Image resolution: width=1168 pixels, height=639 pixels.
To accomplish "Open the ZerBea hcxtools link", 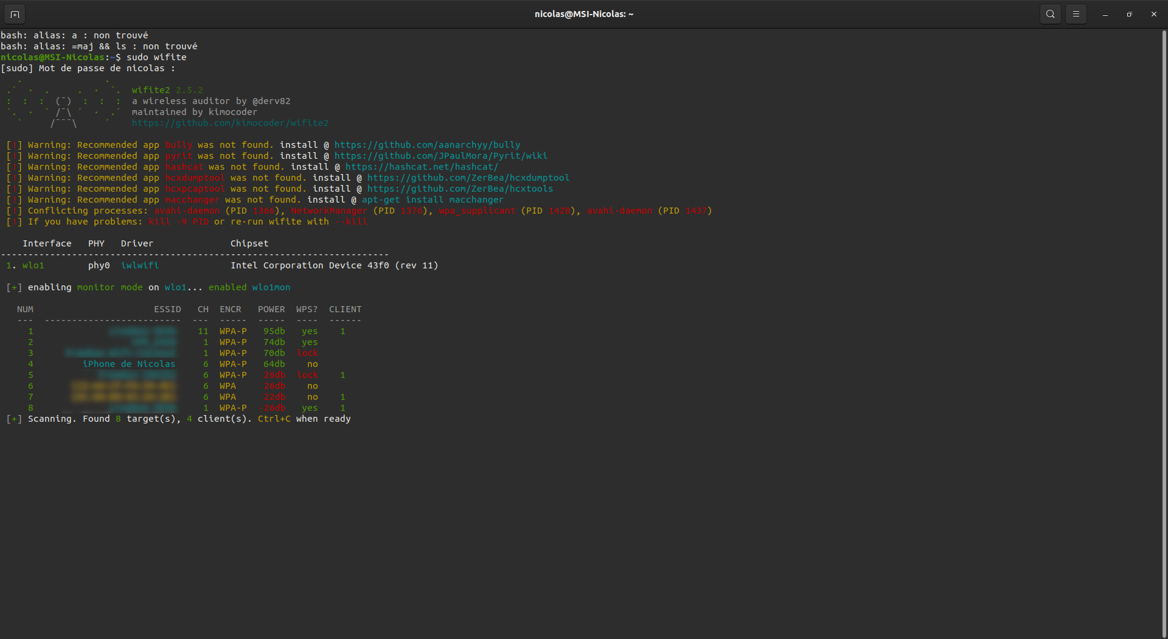I will click(460, 189).
